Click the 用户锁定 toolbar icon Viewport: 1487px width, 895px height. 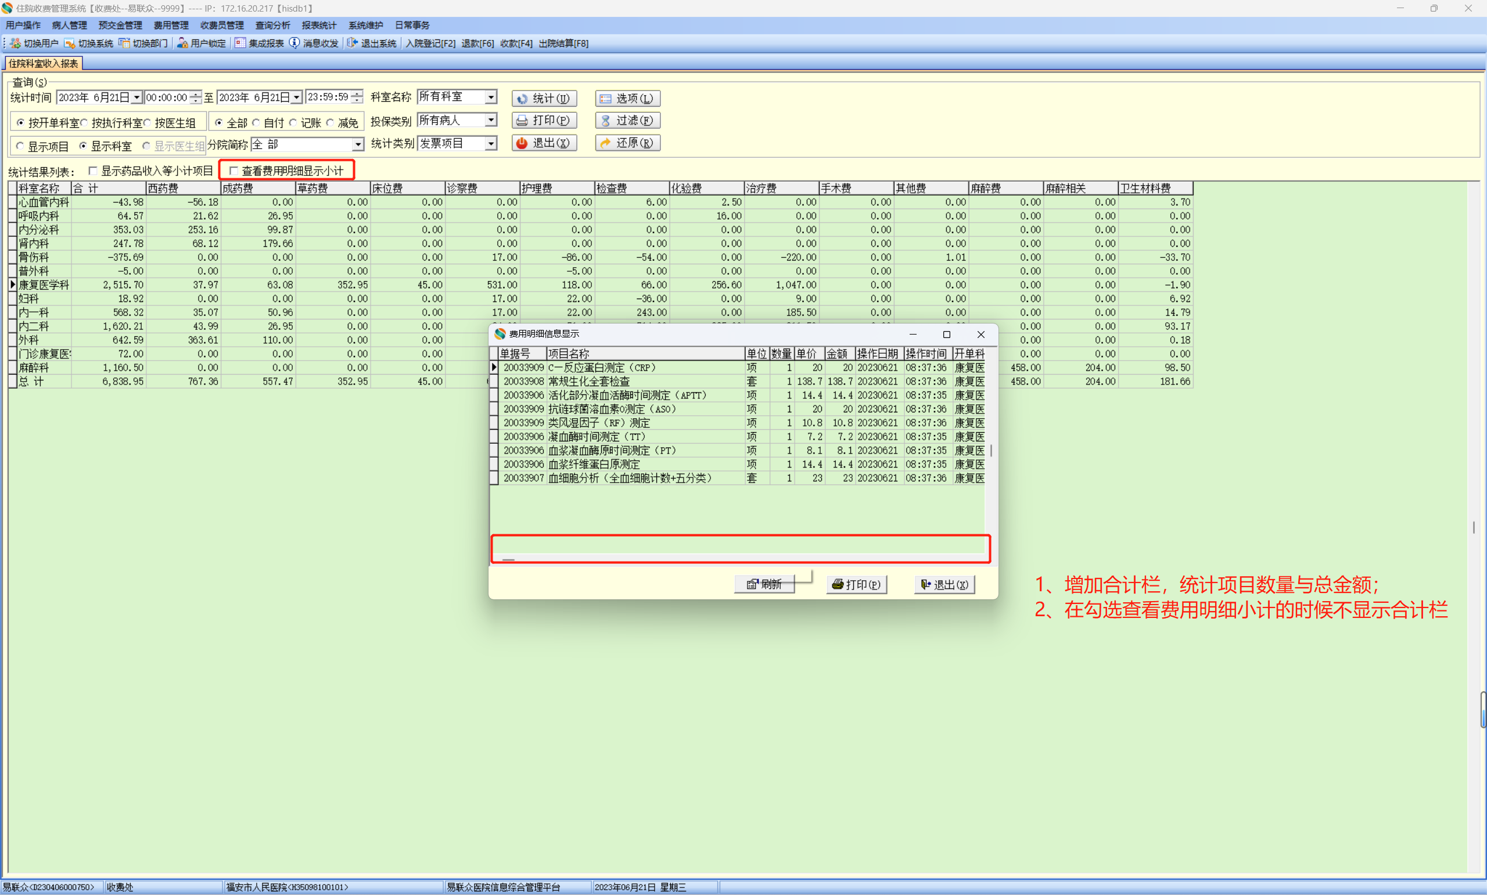pyautogui.click(x=182, y=44)
